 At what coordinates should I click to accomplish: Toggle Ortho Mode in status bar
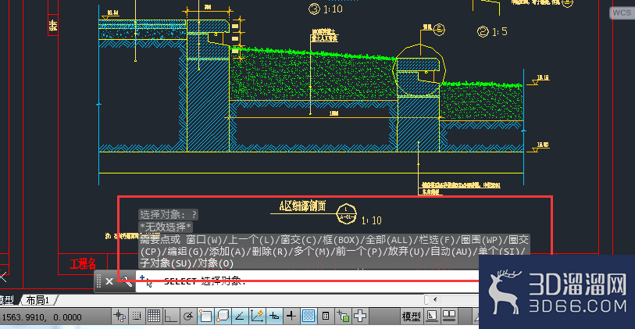click(170, 316)
